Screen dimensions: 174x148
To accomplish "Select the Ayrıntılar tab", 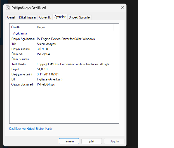I will click(x=60, y=17).
